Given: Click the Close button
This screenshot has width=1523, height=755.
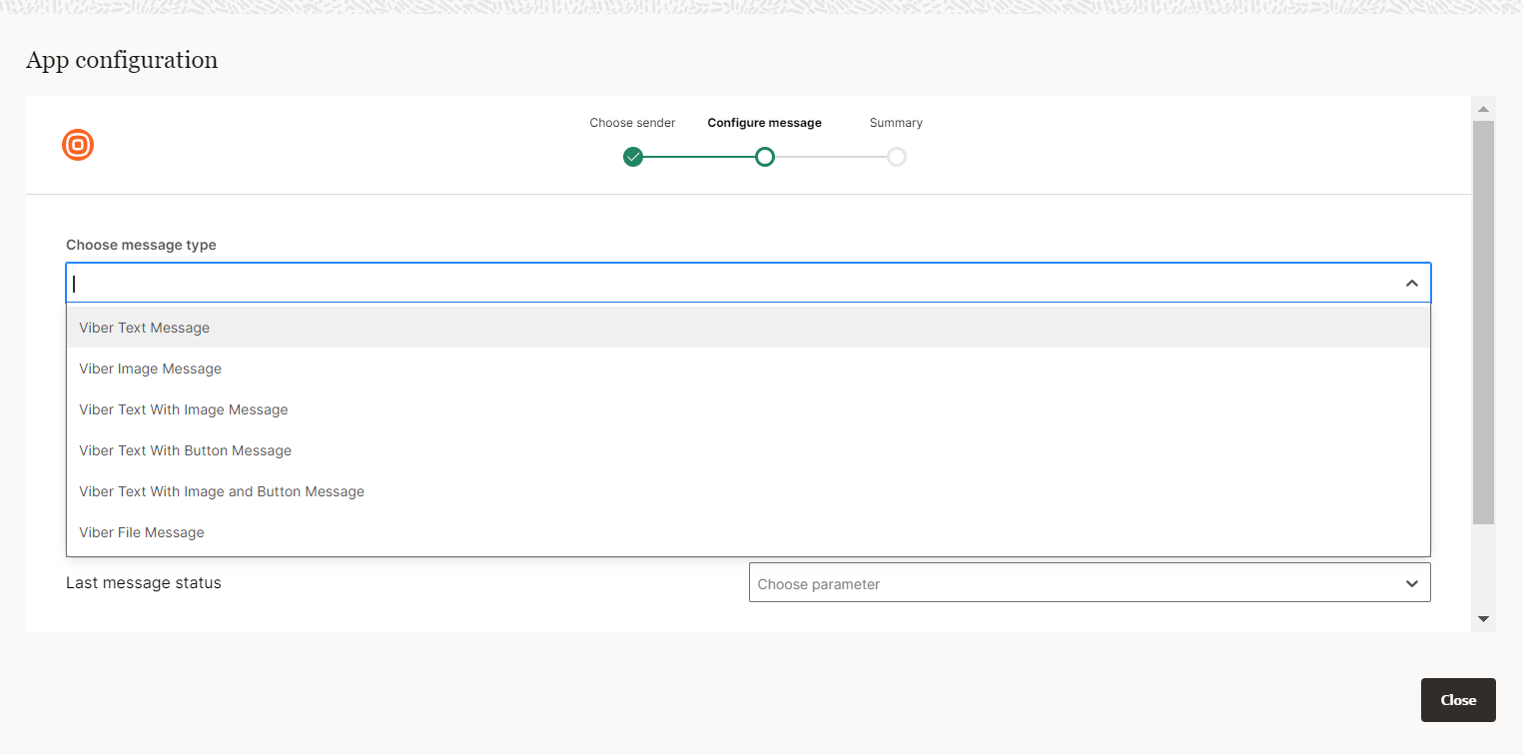Looking at the screenshot, I should 1458,700.
